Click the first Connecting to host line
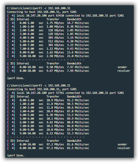Image resolution: width=139 pixels, height=163 pixels. [x=42, y=12]
